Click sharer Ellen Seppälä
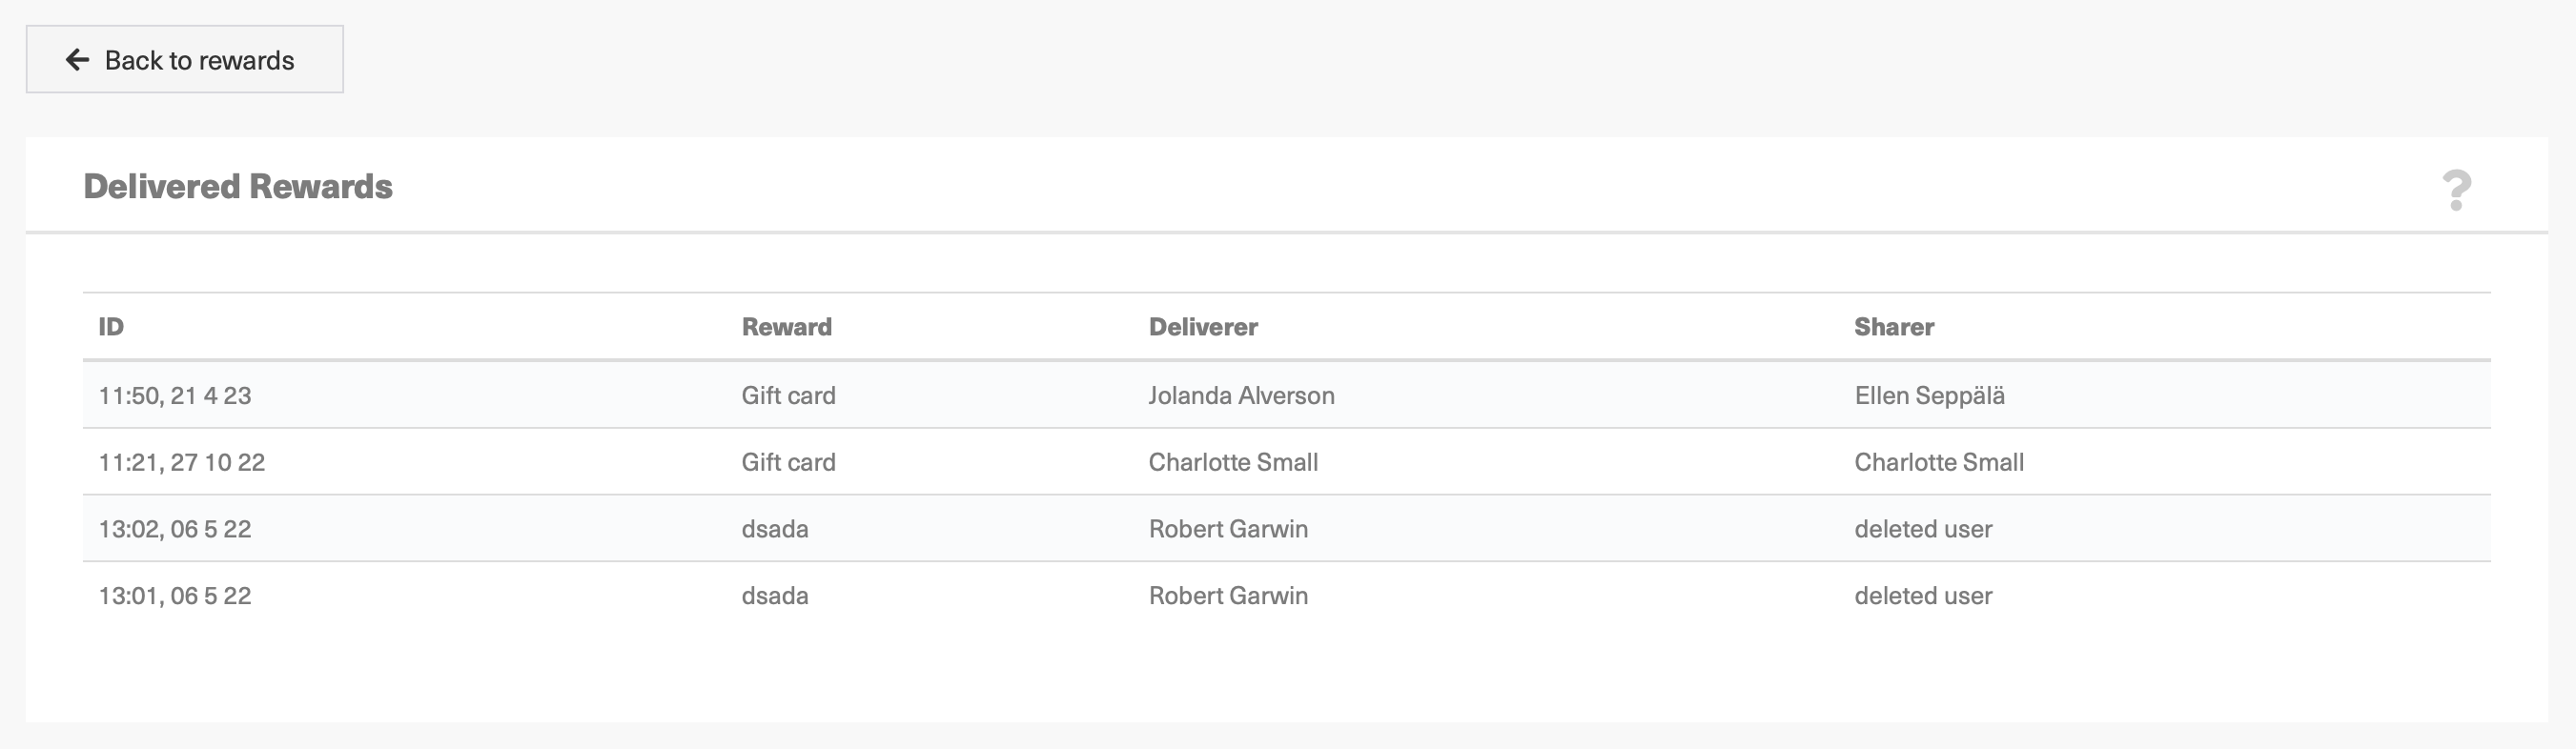The width and height of the screenshot is (2576, 749). [x=1929, y=396]
